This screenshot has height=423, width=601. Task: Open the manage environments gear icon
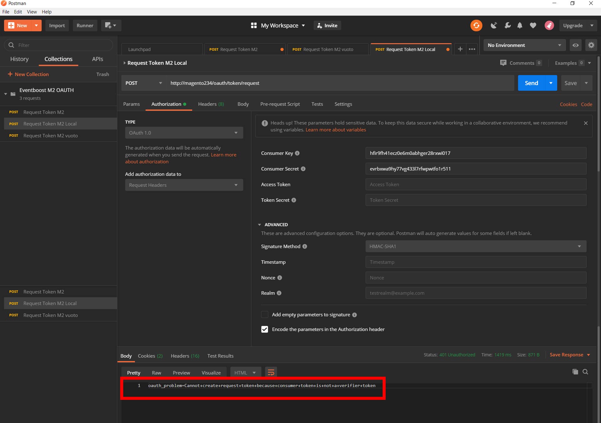tap(591, 45)
